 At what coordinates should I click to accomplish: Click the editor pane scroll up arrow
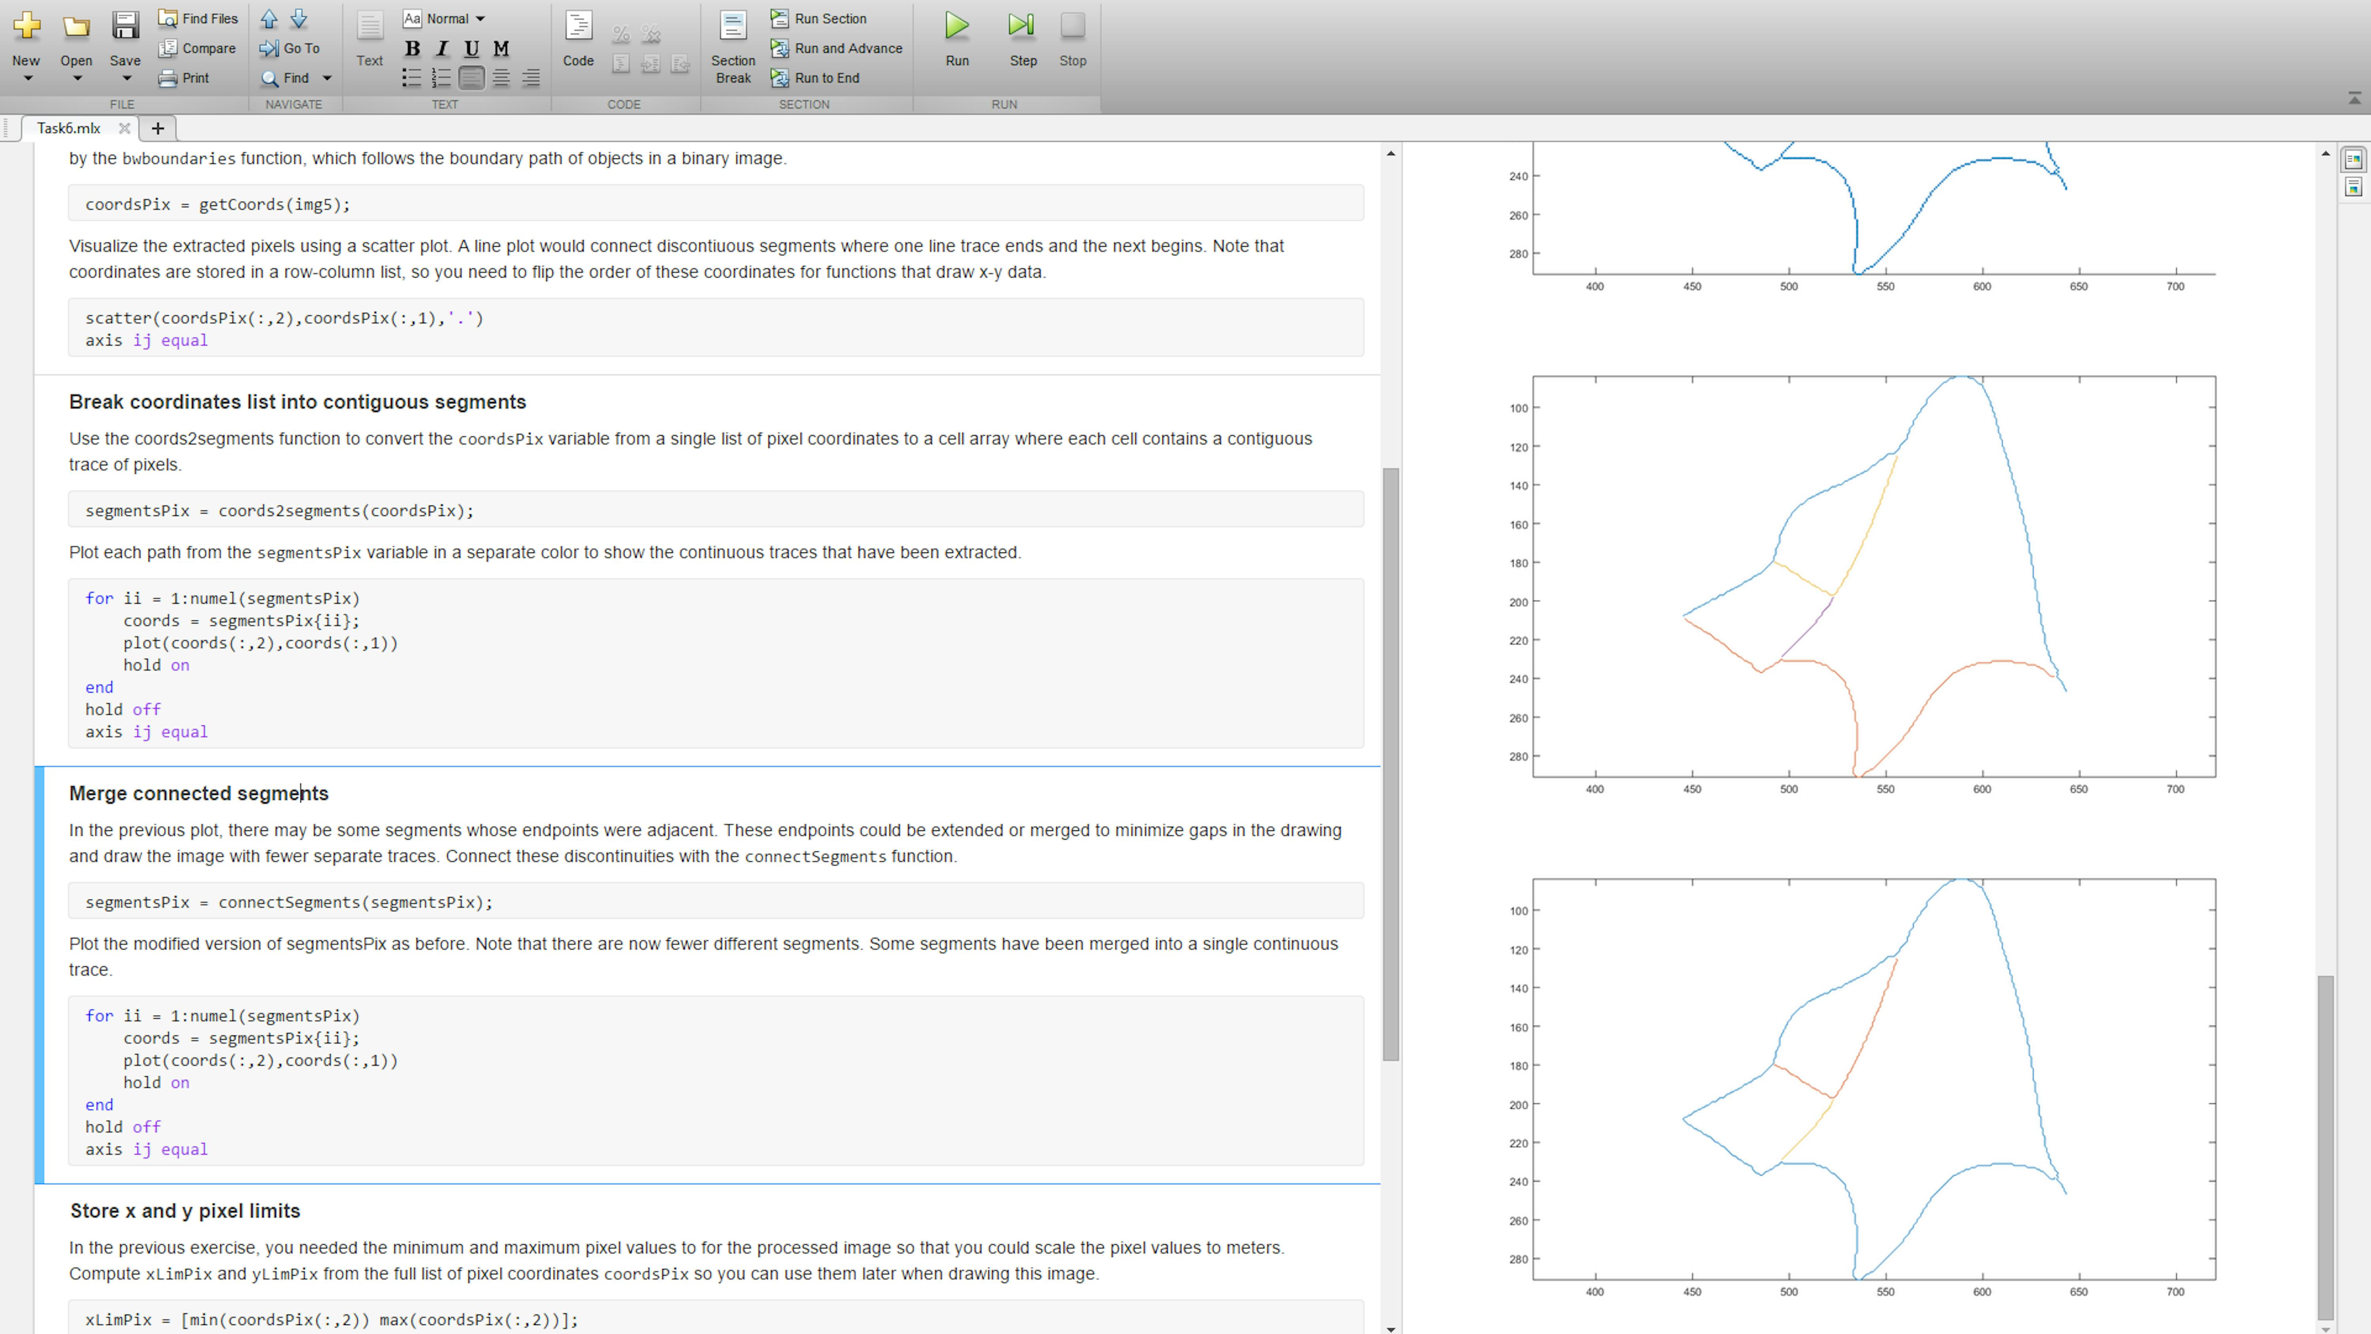point(1391,153)
